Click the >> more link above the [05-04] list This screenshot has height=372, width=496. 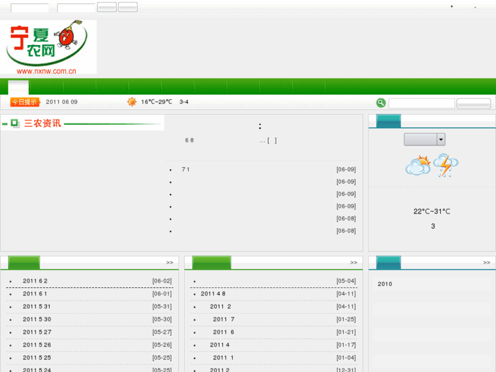coord(353,263)
